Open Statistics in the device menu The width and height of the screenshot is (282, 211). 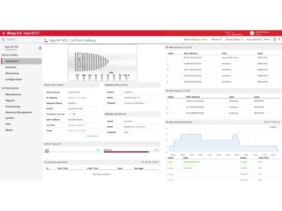point(11,67)
